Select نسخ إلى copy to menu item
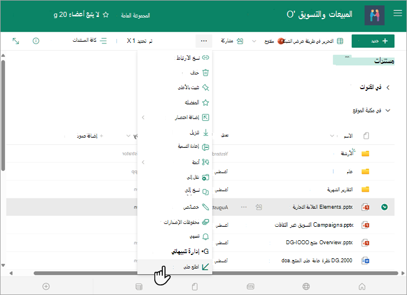Viewport: 407px width, 295px height. pos(175,191)
